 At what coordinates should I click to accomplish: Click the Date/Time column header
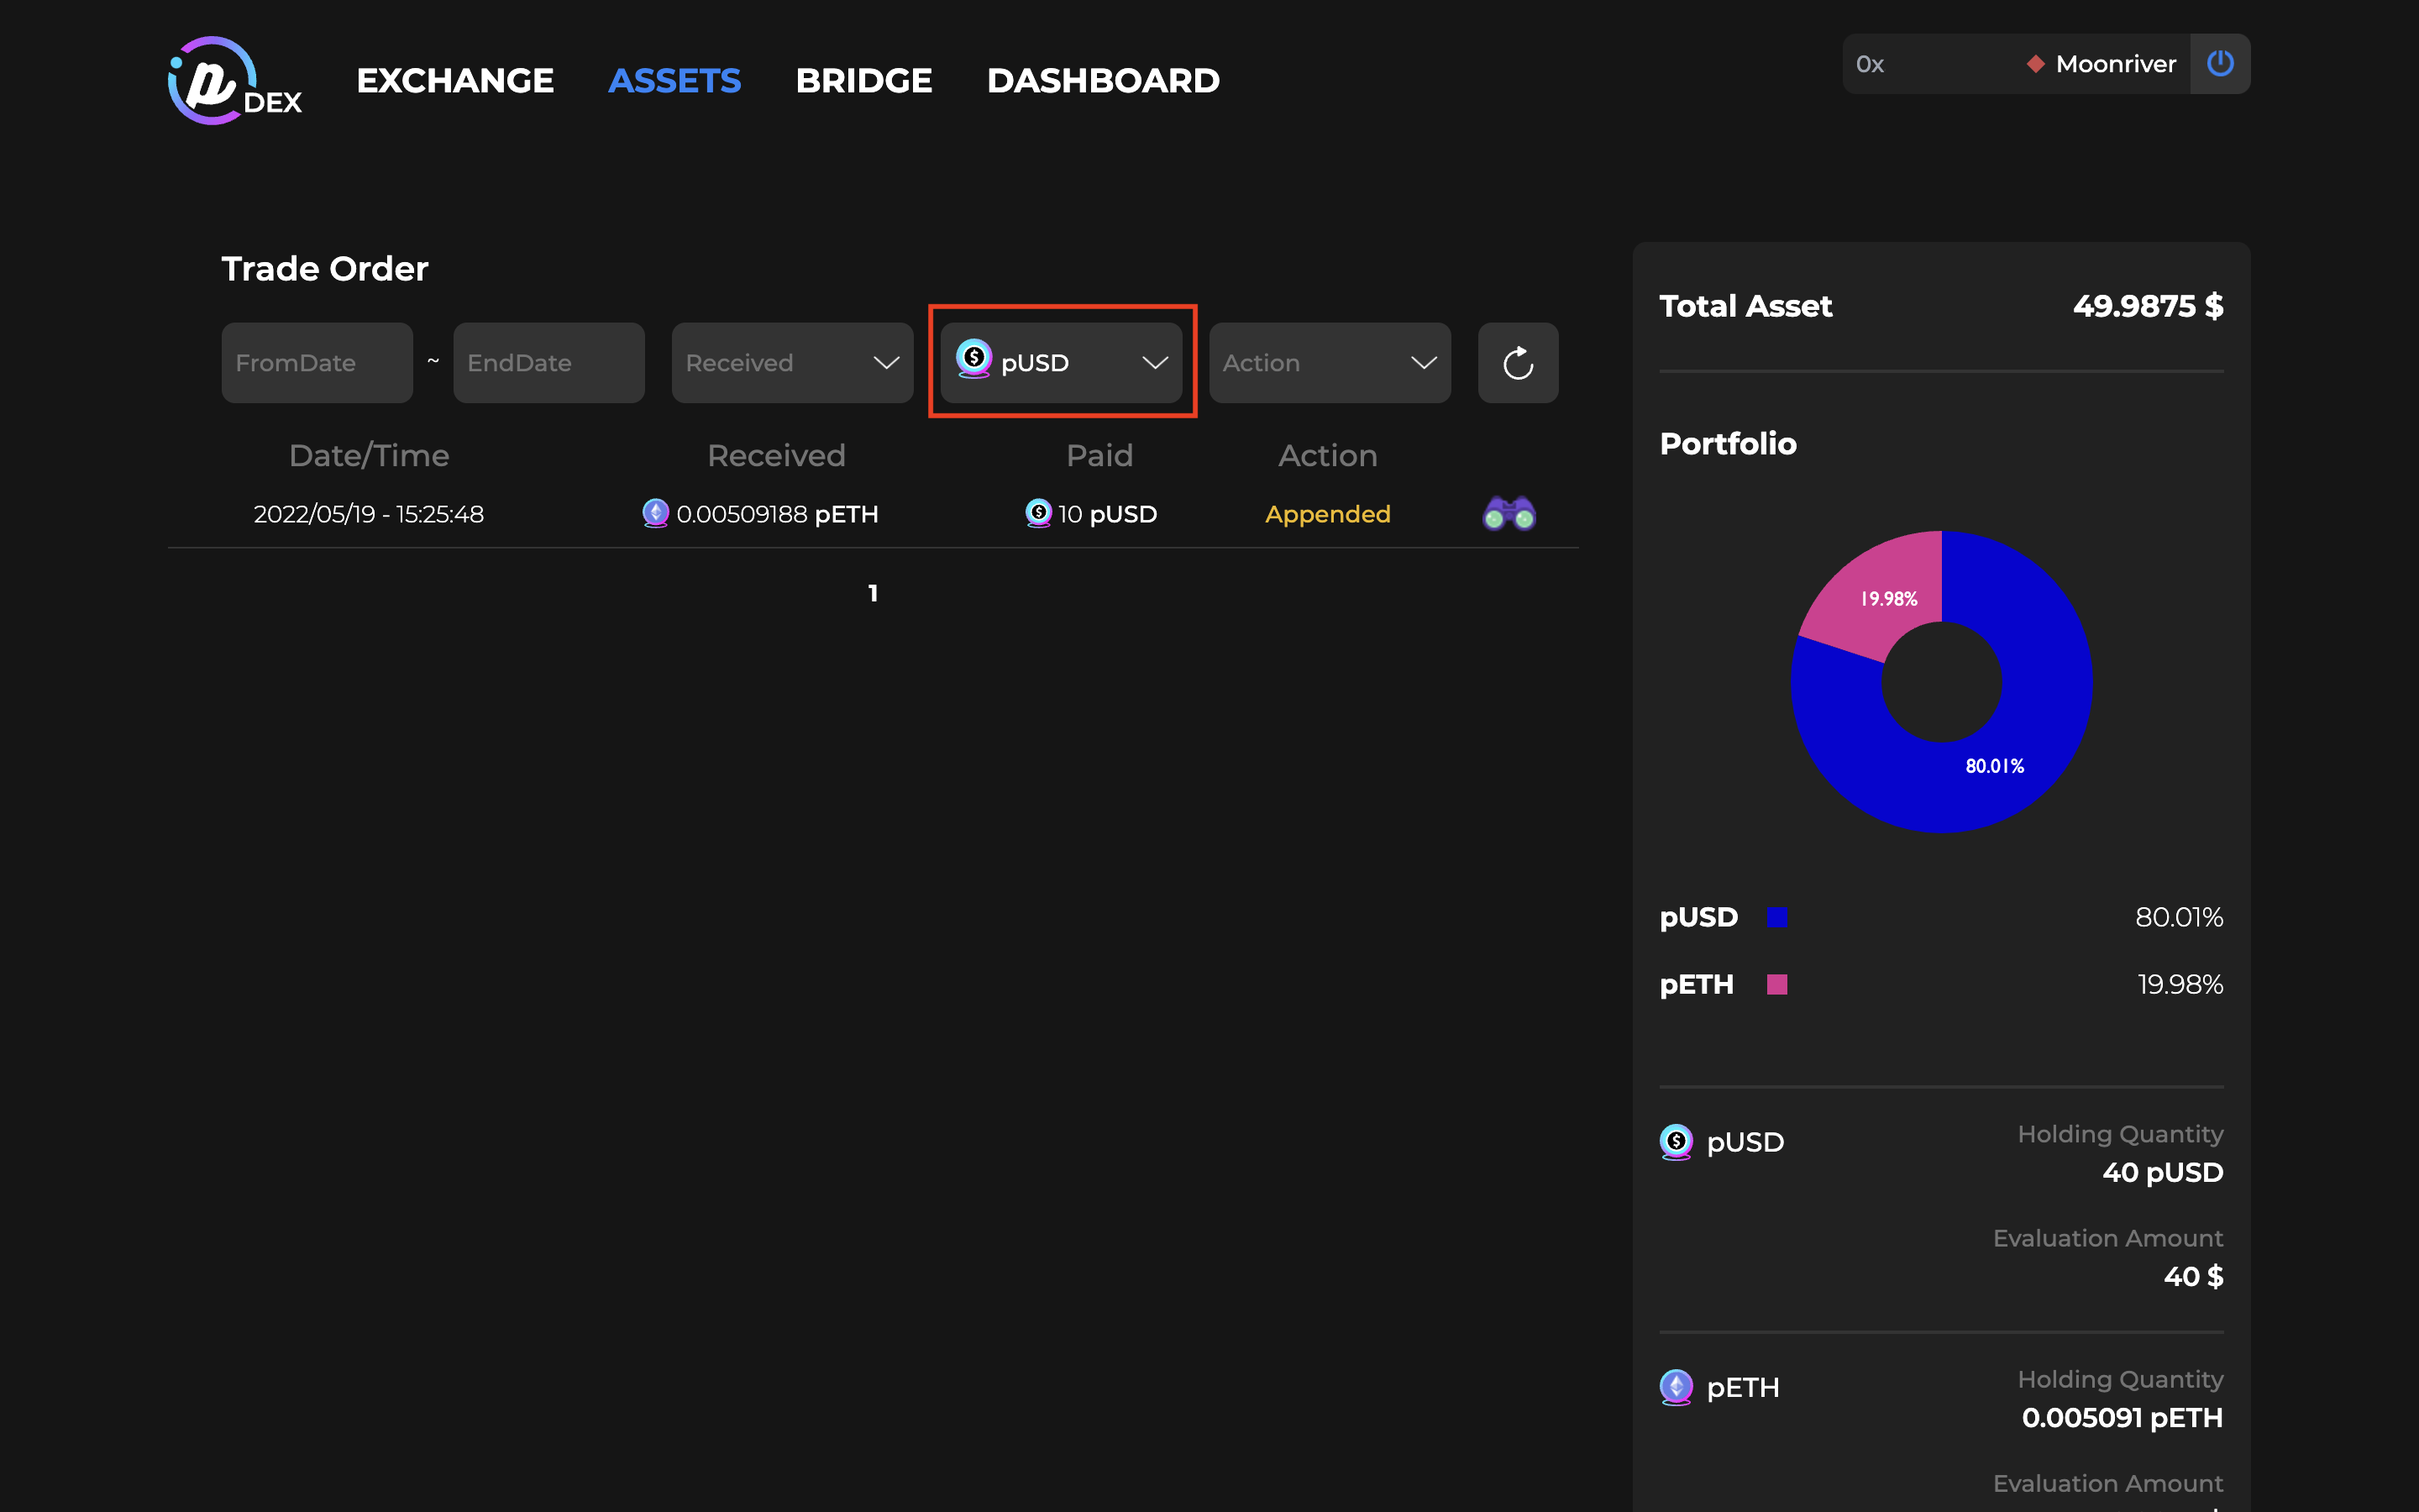tap(369, 456)
